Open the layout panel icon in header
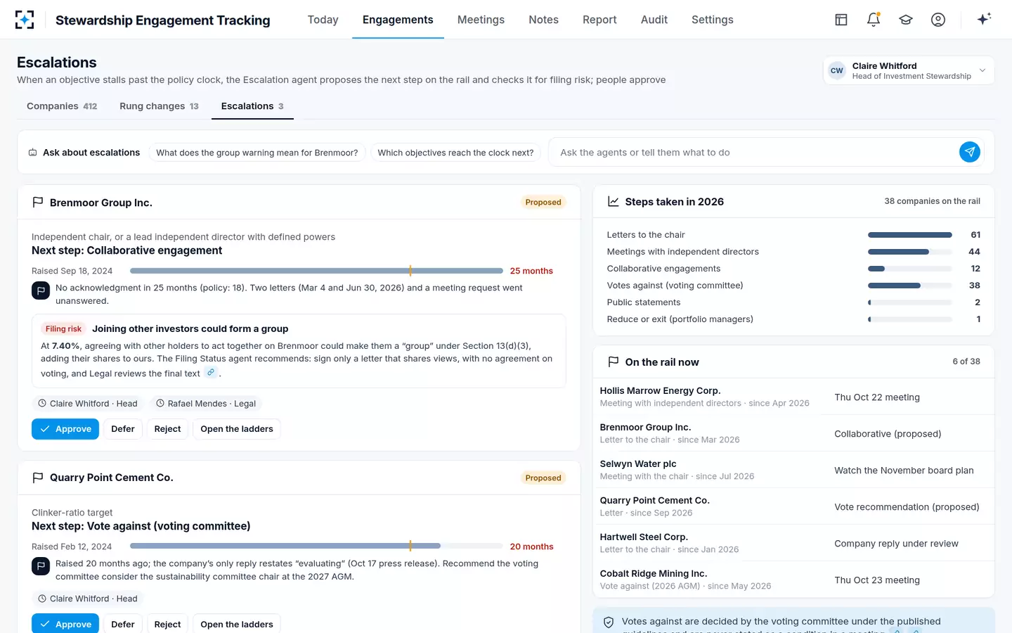This screenshot has width=1012, height=633. tap(841, 20)
